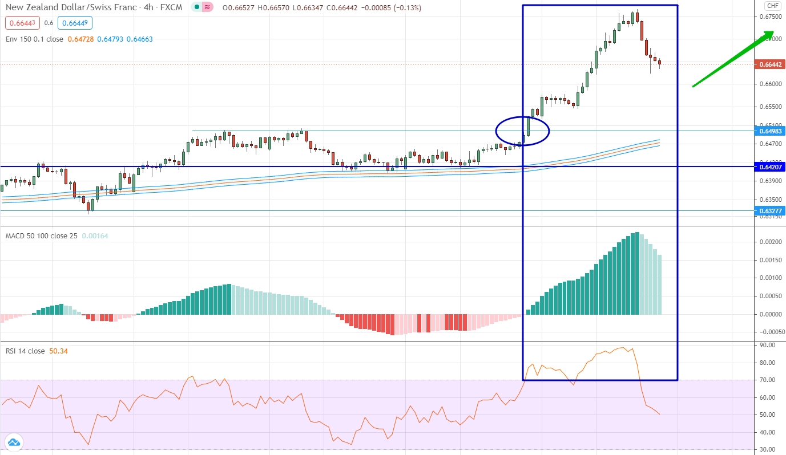Image resolution: width=786 pixels, height=455 pixels.
Task: Click the open price O0.66527
Action: tap(239, 7)
